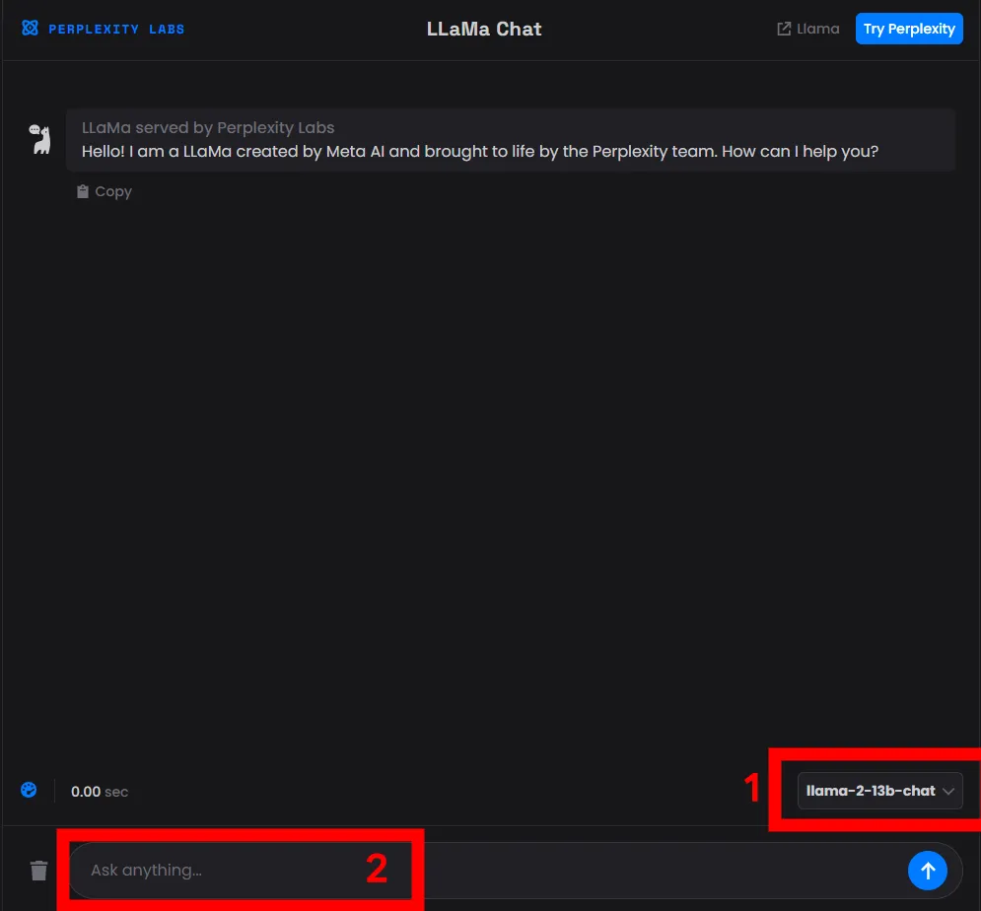Open the llama-2-13b-chat model dropdown
The image size is (981, 911).
[x=879, y=791]
